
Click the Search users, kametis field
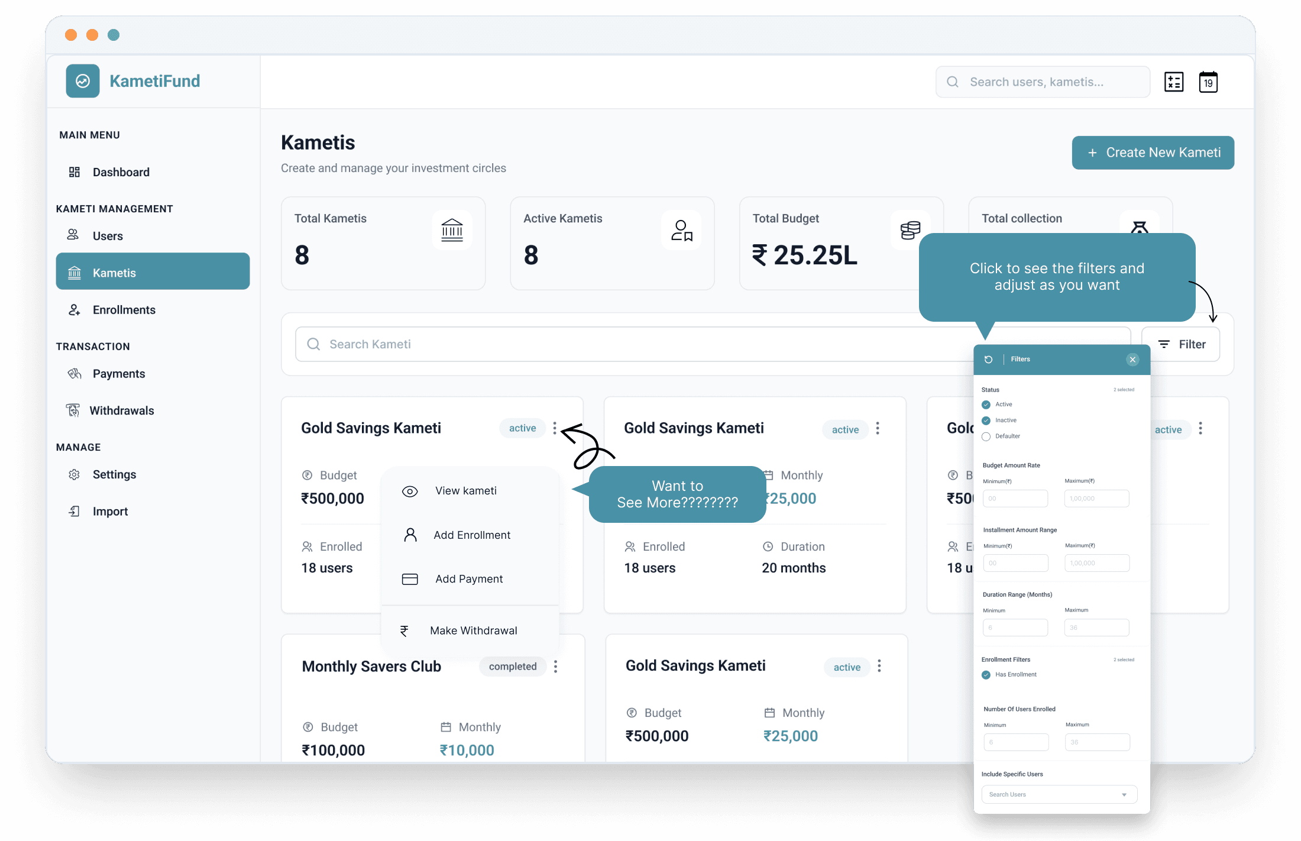pos(1043,82)
